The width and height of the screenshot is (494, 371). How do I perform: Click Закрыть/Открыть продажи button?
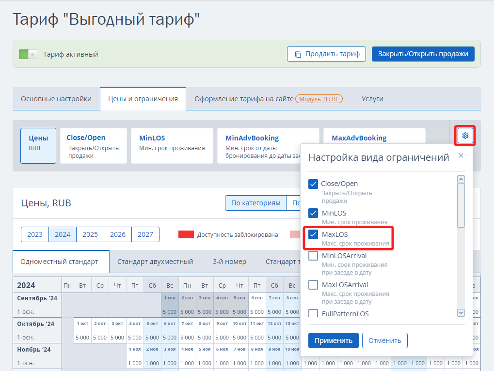pos(423,54)
